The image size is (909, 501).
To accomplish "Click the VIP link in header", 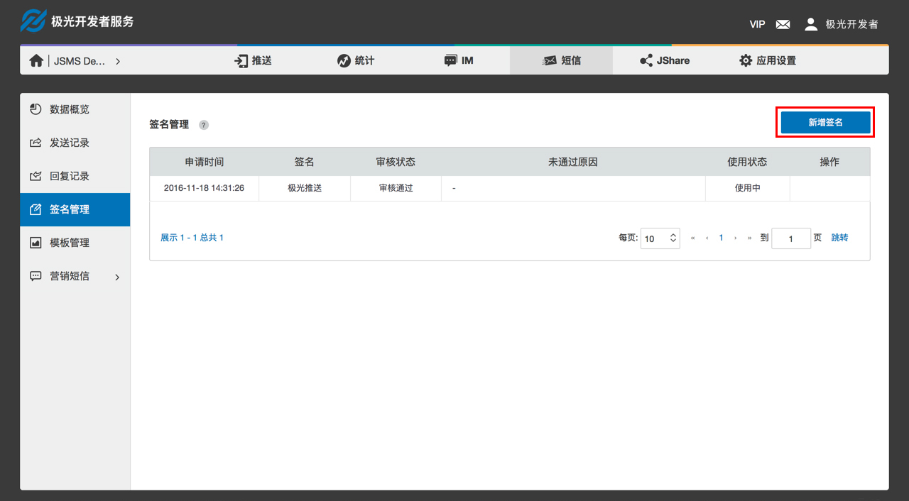I will click(757, 24).
